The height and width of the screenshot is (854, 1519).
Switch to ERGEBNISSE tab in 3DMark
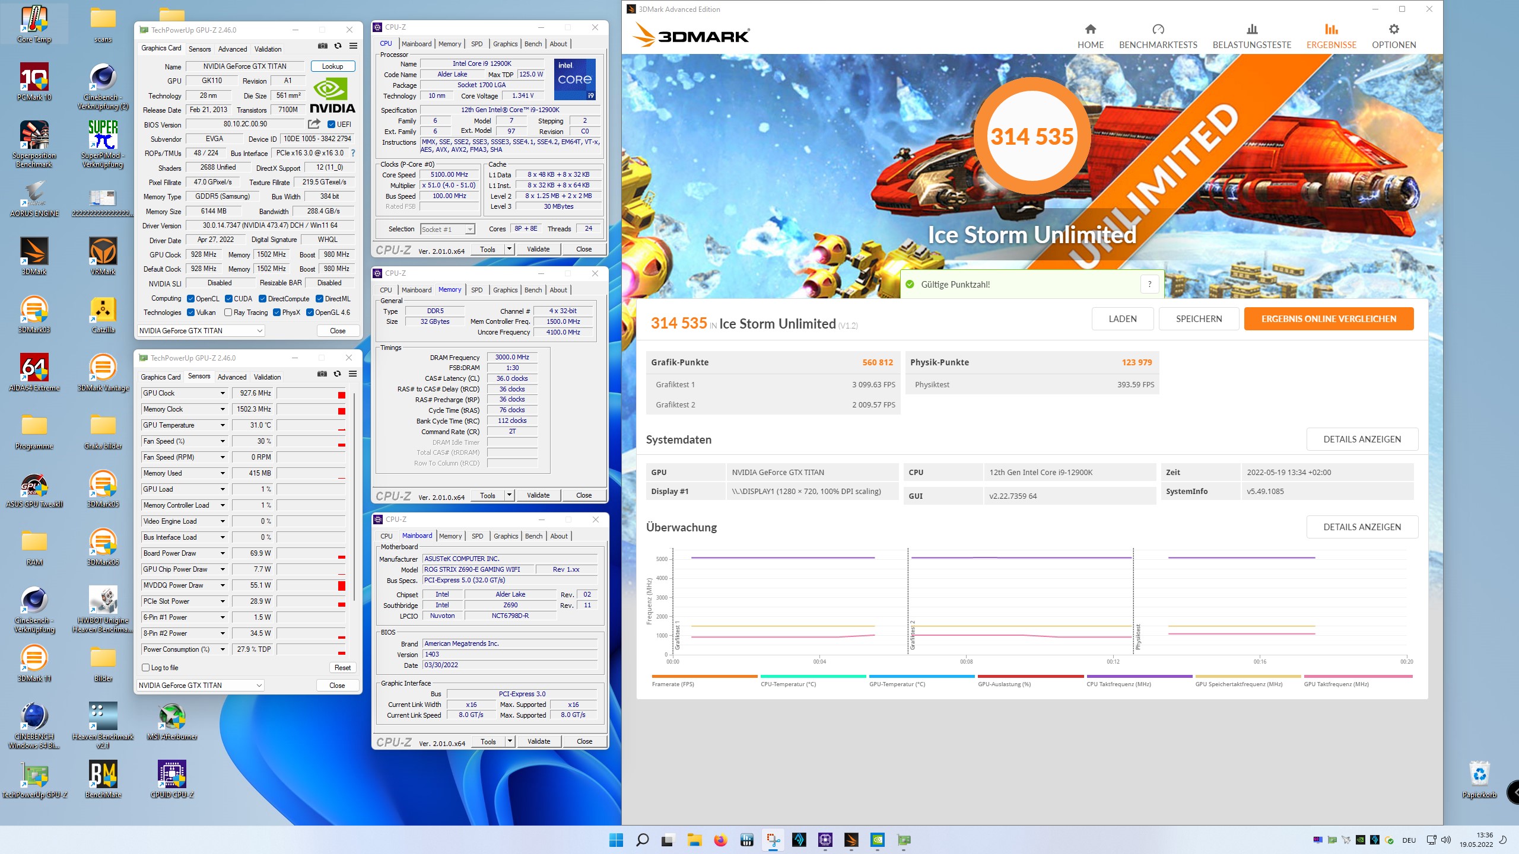[1331, 36]
